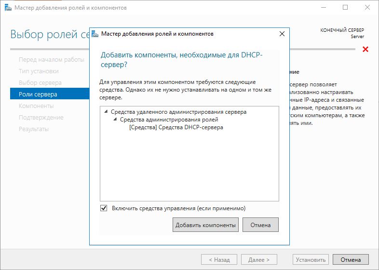Collapse 'Средства администрирования ролей' node

tap(115, 120)
